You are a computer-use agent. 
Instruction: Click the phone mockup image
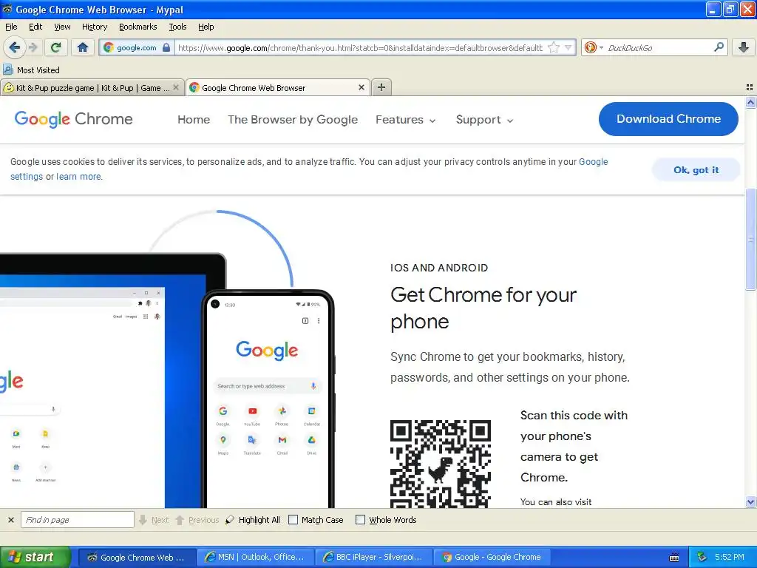pos(268,399)
